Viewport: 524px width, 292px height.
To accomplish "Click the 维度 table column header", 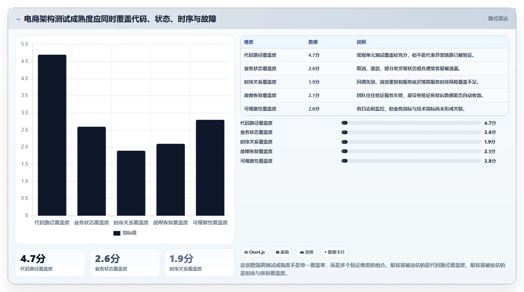I will pos(249,42).
